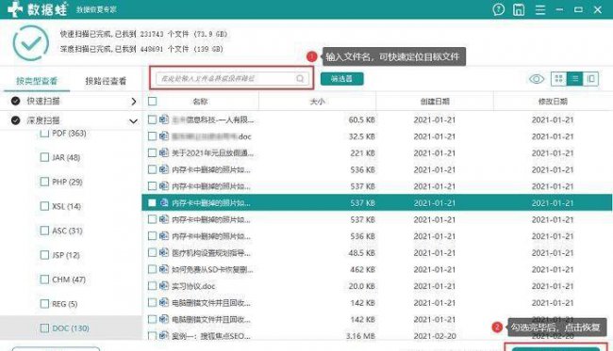The width and height of the screenshot is (613, 351).
Task: Click Word icon of 案例一：搜狐焦点SEO file
Action: pyautogui.click(x=164, y=335)
